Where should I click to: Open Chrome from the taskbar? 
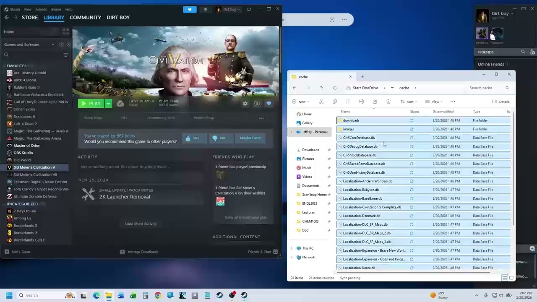[x=158, y=295]
